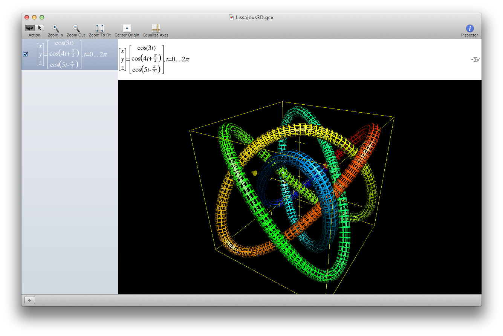Close the Lissajous3D window

coord(27,17)
